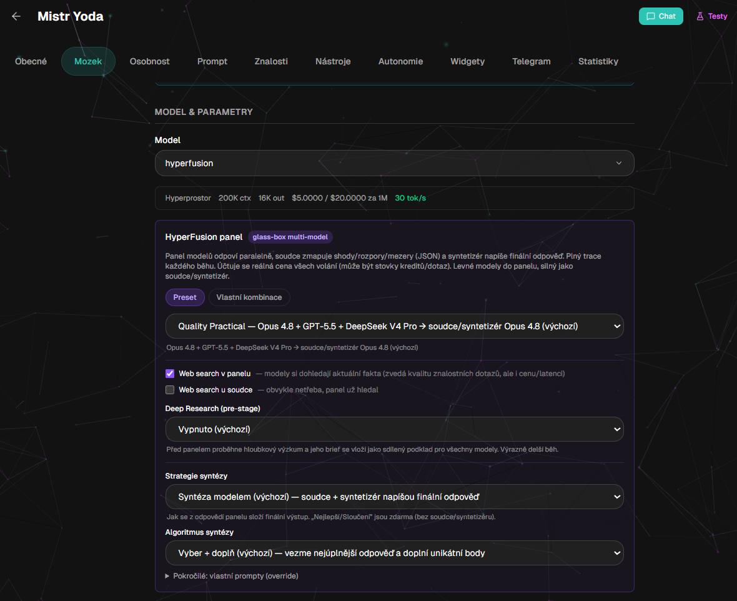737x601 pixels.
Task: Switch to the Prompt tab
Action: (212, 61)
